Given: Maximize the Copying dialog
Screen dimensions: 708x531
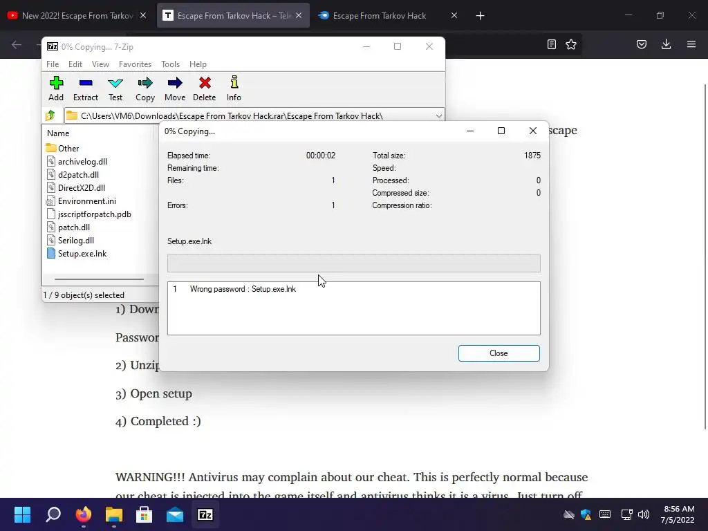Looking at the screenshot, I should pos(501,131).
